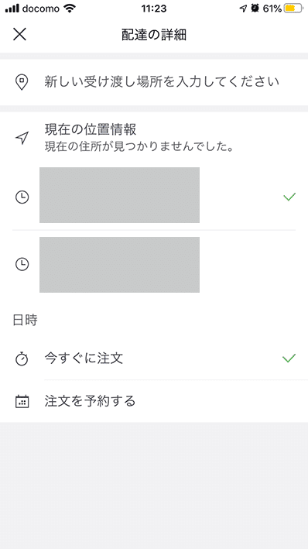Viewport: 308px width, 549px height.
Task: Tap green checkmark beside 今すぐに注文
Action: click(x=289, y=359)
